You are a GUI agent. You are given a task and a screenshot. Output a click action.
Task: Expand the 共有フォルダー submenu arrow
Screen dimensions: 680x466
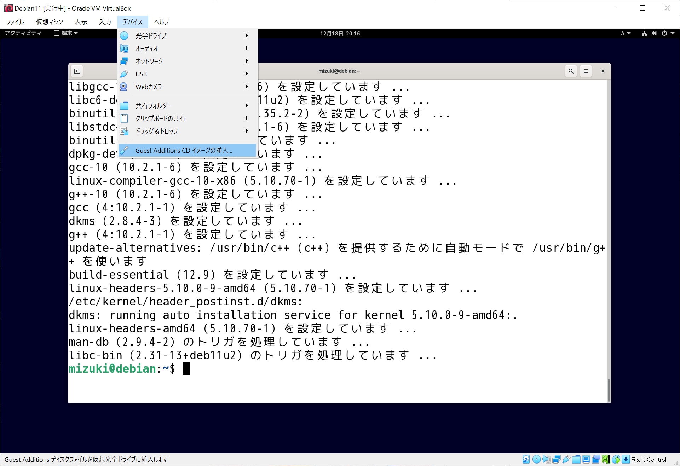click(x=247, y=106)
